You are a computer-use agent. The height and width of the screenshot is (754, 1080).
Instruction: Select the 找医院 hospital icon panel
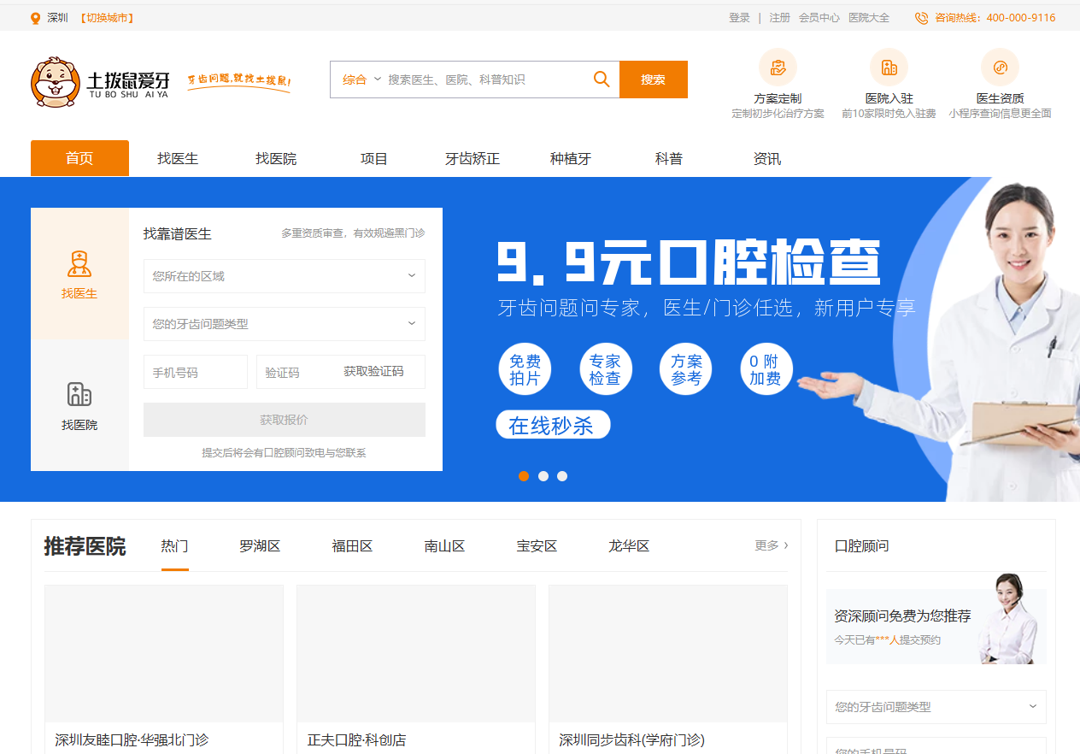(79, 405)
